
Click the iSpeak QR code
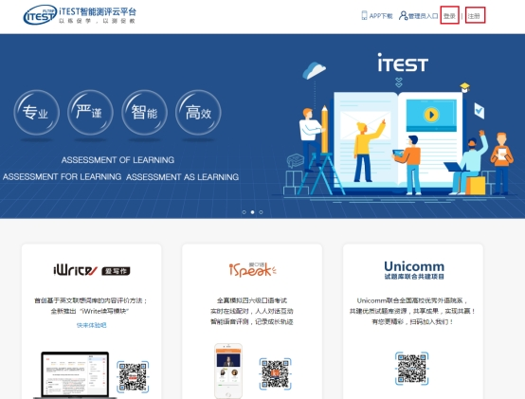(275, 374)
